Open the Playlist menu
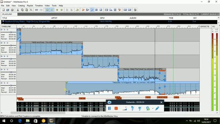Screen dimensions: 220x124 30,6
